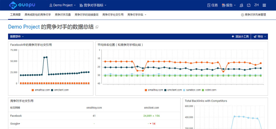This screenshot has width=276, height=129.
Task: Open the user account icon
Action: pyautogui.click(x=241, y=5)
